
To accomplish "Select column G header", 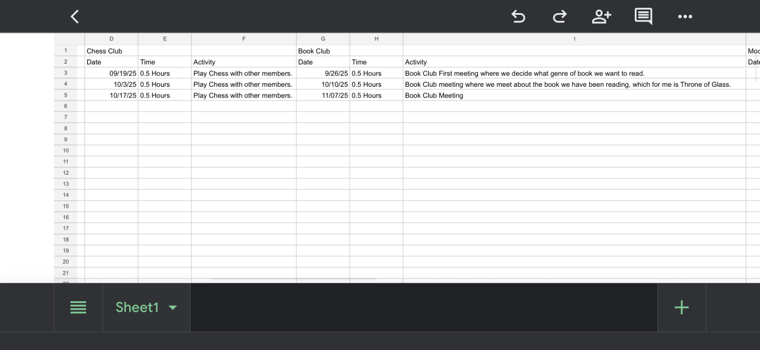I will coord(323,39).
